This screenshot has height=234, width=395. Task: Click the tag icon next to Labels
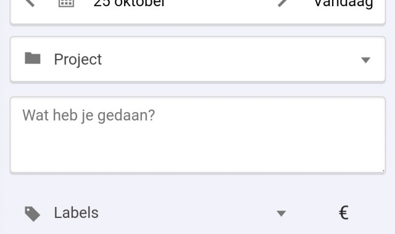(x=32, y=214)
